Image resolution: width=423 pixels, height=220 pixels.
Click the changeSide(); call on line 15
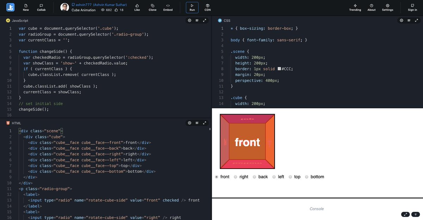pos(33,109)
